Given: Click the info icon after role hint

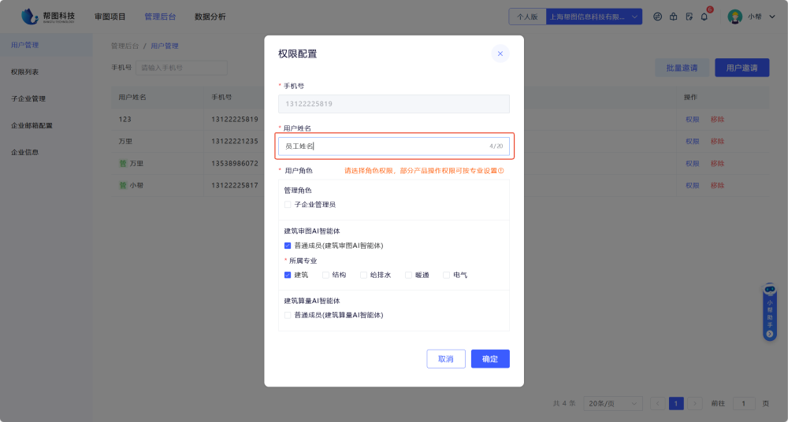Looking at the screenshot, I should (500, 171).
